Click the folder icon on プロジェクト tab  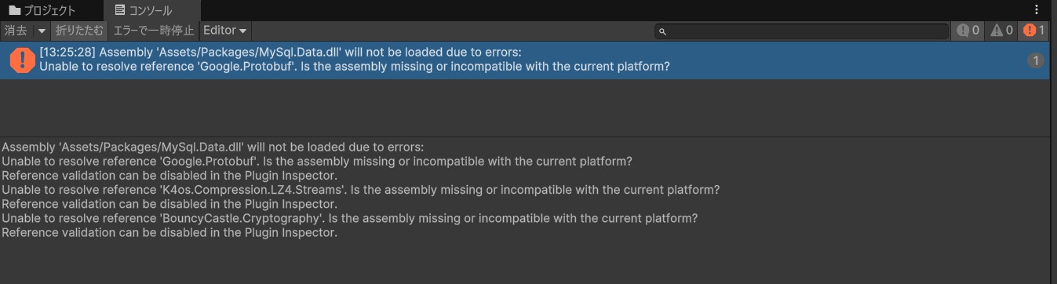[x=14, y=10]
